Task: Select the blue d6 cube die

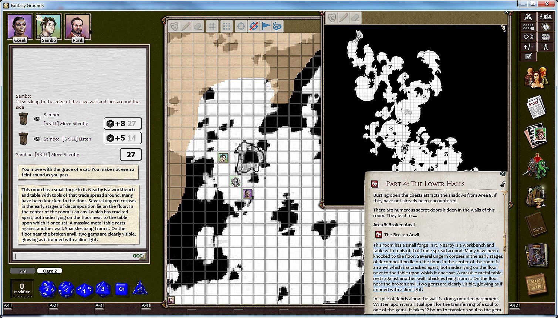Action: tap(121, 289)
